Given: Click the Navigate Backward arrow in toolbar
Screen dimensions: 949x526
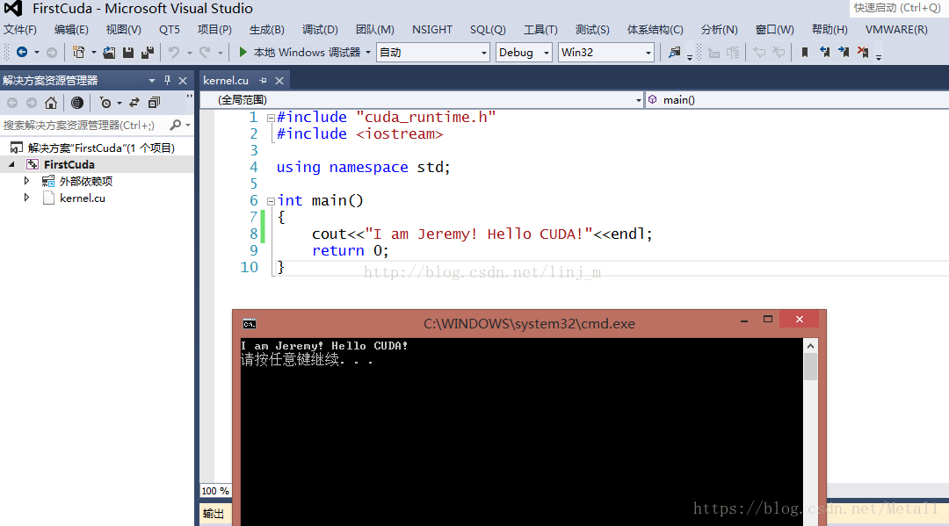Looking at the screenshot, I should point(22,53).
